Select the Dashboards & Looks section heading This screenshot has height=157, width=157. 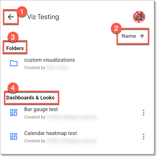30,98
